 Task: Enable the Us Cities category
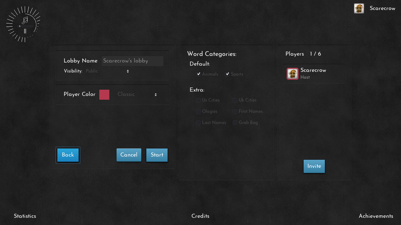198,100
